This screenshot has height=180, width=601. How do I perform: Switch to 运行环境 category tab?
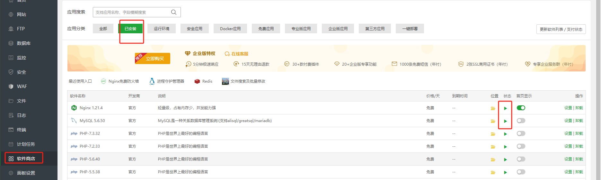tap(161, 29)
